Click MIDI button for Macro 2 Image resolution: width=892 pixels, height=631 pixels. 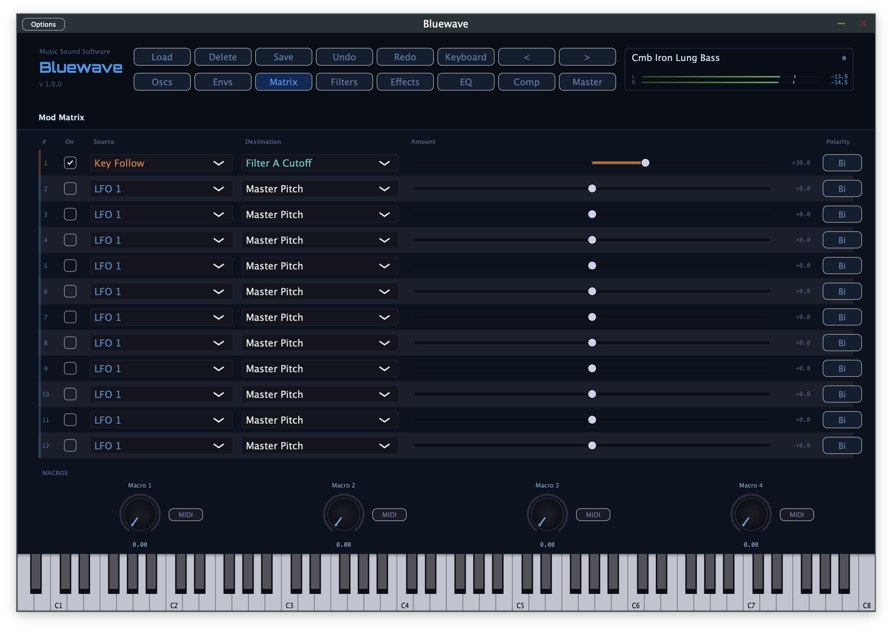pos(389,514)
